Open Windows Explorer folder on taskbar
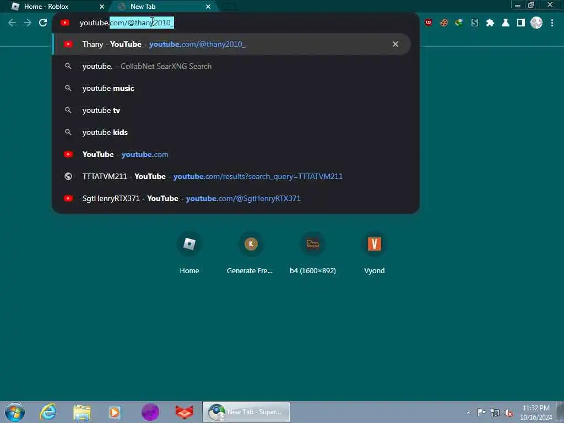This screenshot has height=423, width=564. pos(82,412)
